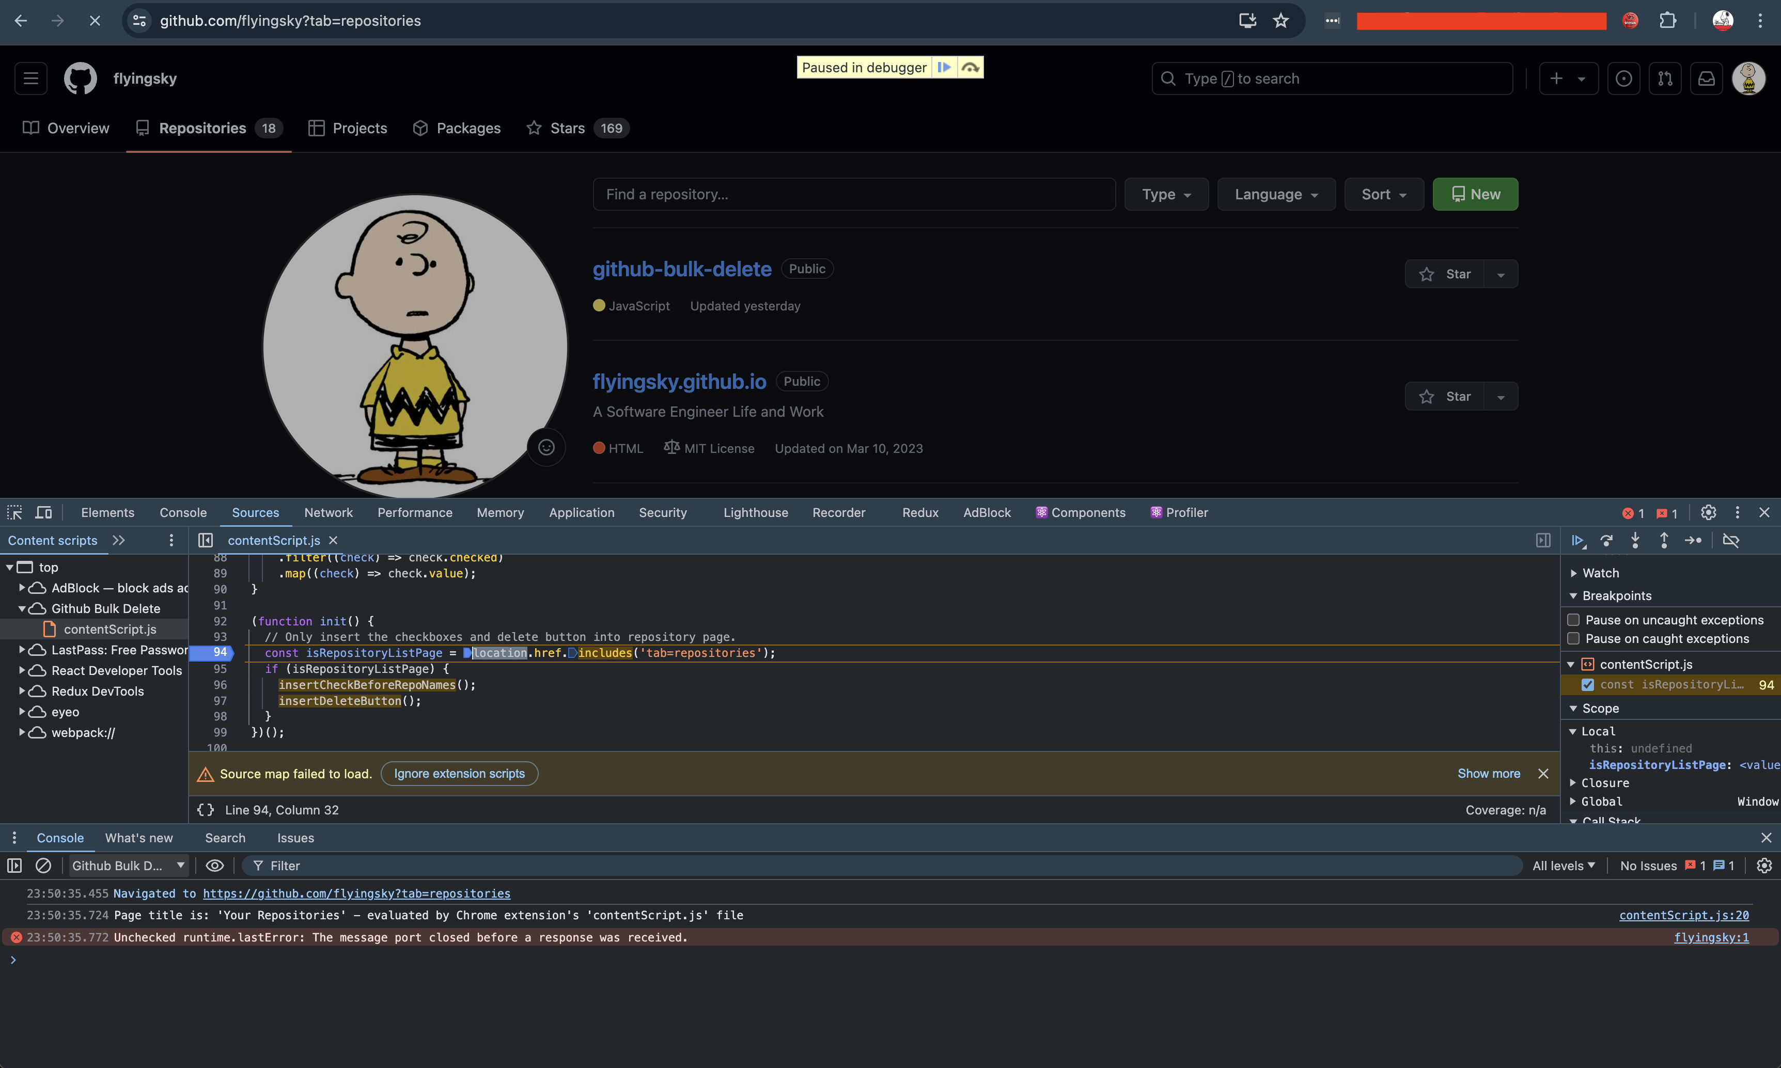This screenshot has width=1781, height=1068.
Task: Open GitHub pull requests icon
Action: (1665, 78)
